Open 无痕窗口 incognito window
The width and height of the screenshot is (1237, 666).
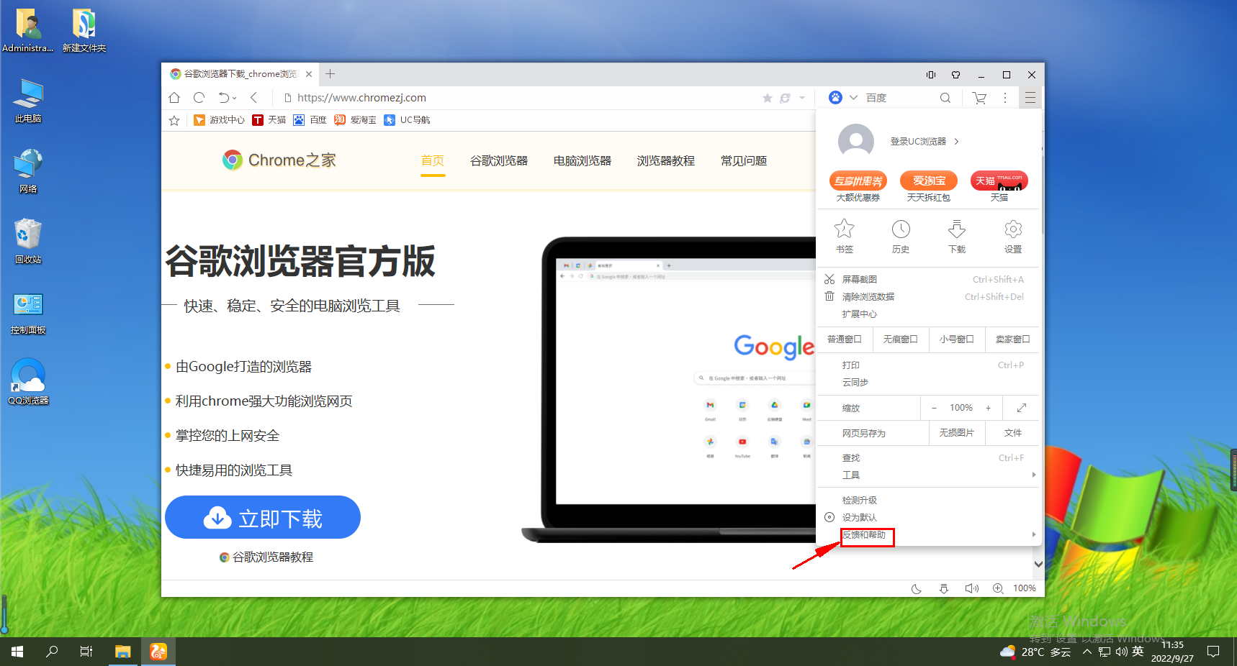coord(901,339)
